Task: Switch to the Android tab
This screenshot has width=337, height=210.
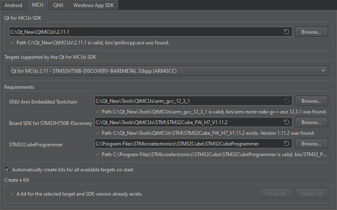Action: click(13, 5)
